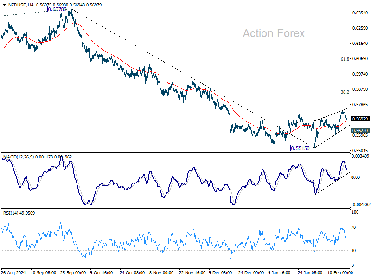This screenshot has width=371, height=278.
Task: Click the 0.55150 low price label
Action: point(300,148)
